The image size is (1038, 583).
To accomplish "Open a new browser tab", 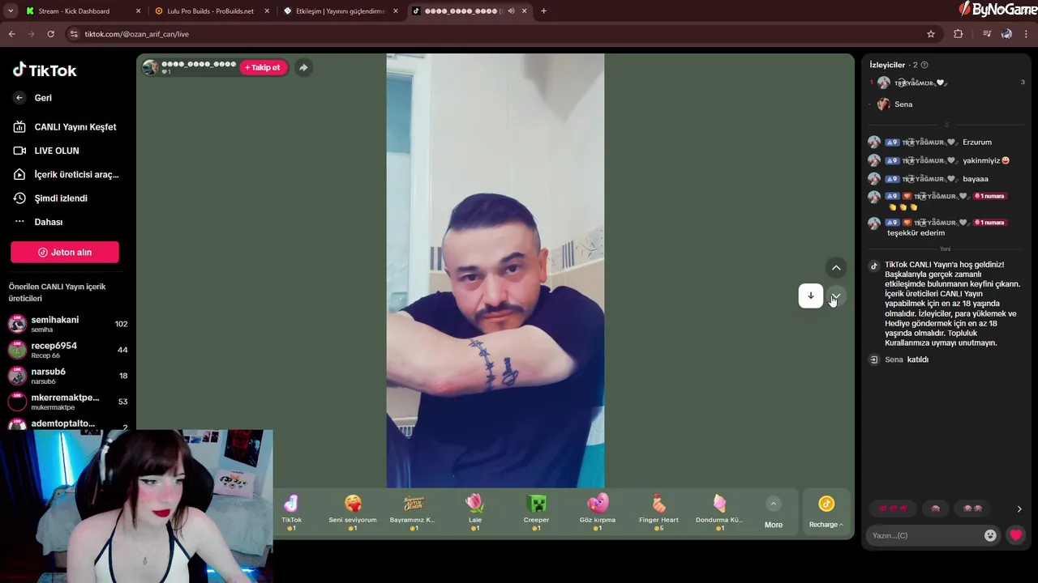I will pyautogui.click(x=543, y=11).
